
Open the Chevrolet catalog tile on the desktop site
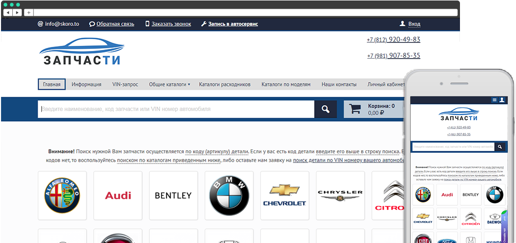point(285,196)
